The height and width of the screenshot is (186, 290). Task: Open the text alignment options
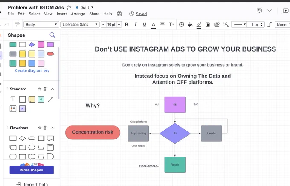point(162,24)
